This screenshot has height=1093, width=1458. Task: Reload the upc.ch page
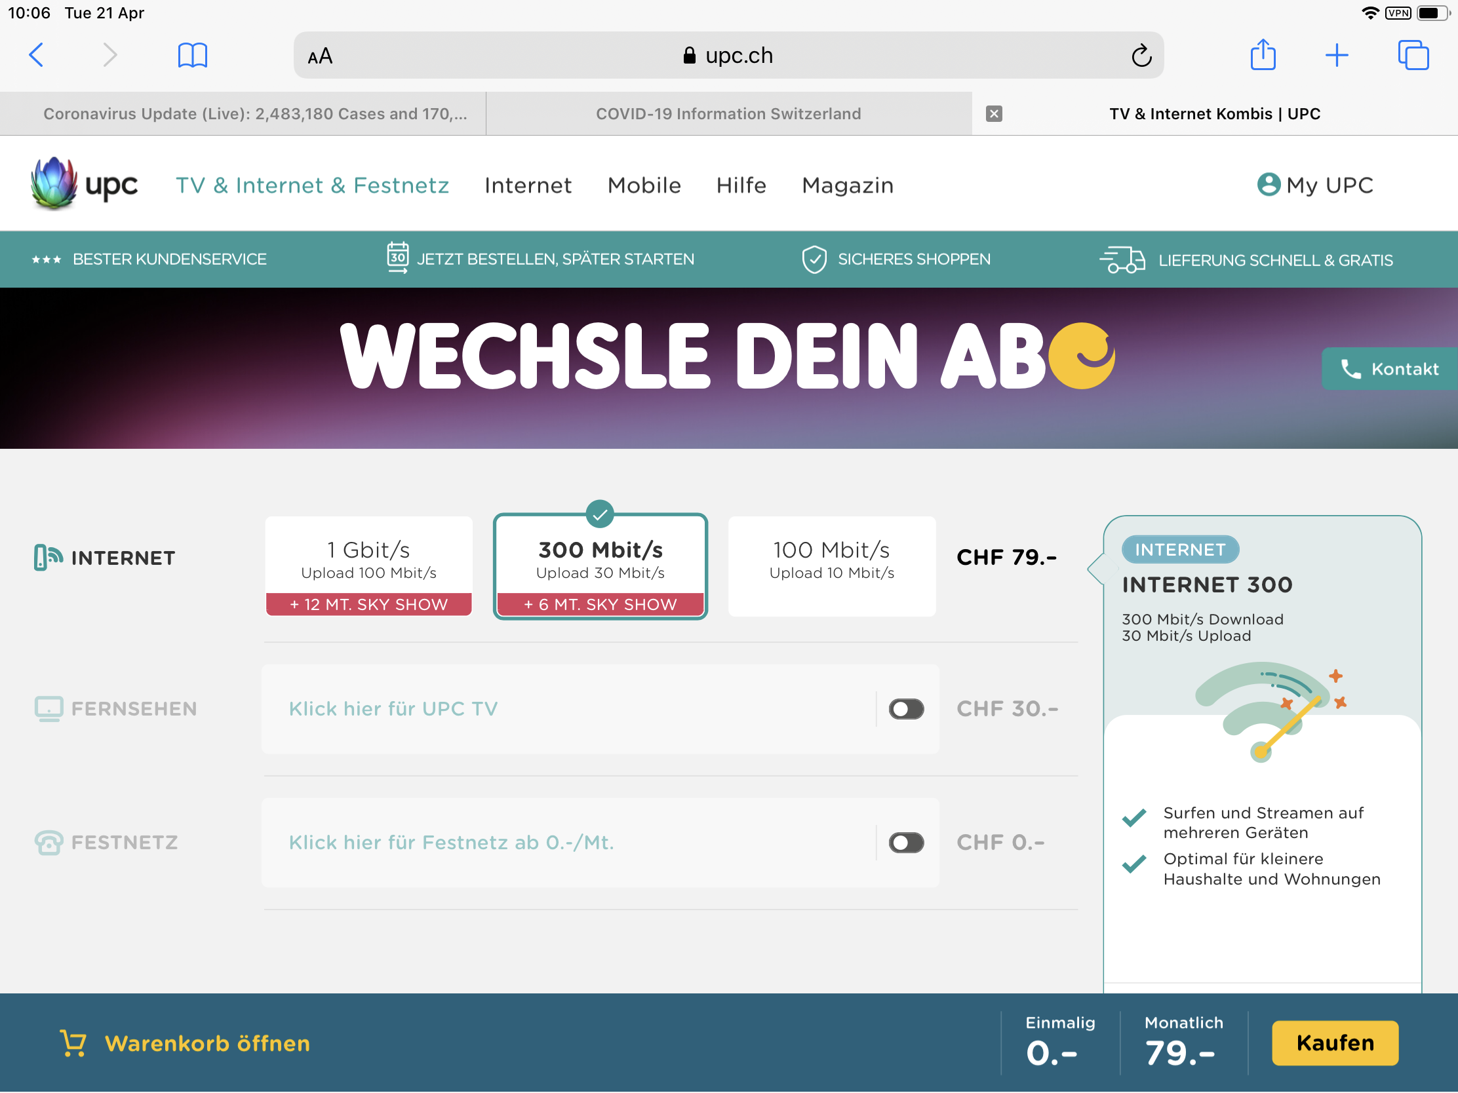pyautogui.click(x=1141, y=56)
